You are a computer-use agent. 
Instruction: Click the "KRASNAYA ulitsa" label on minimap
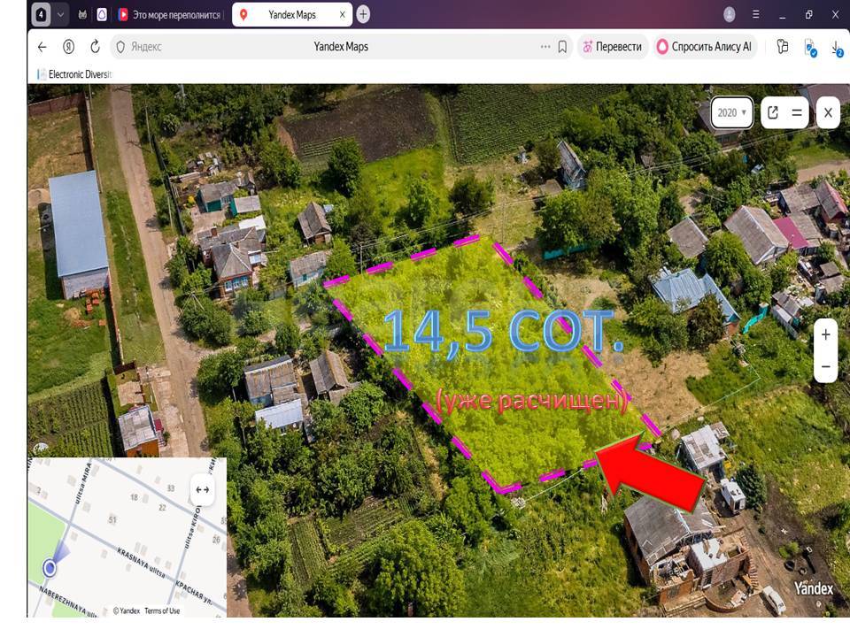click(142, 564)
